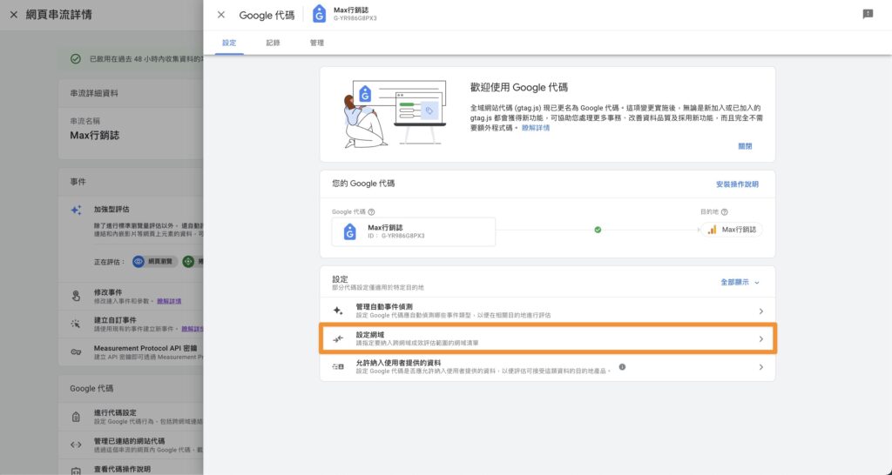Click sparkle icon for 加強型評估
892x475 pixels.
click(x=77, y=210)
